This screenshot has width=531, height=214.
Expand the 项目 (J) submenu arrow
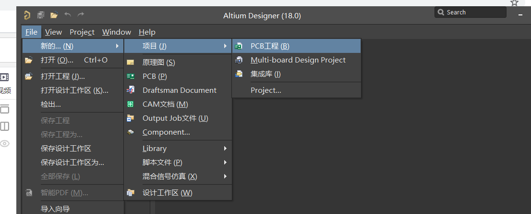pos(225,46)
